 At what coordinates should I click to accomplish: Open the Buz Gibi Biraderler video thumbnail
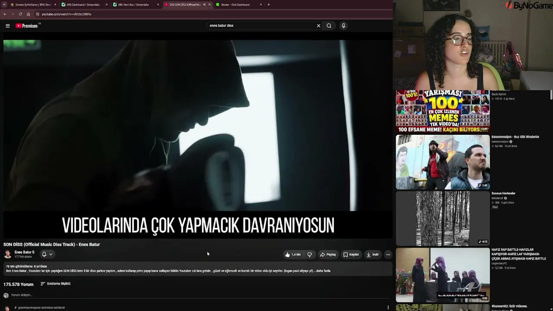[443, 162]
